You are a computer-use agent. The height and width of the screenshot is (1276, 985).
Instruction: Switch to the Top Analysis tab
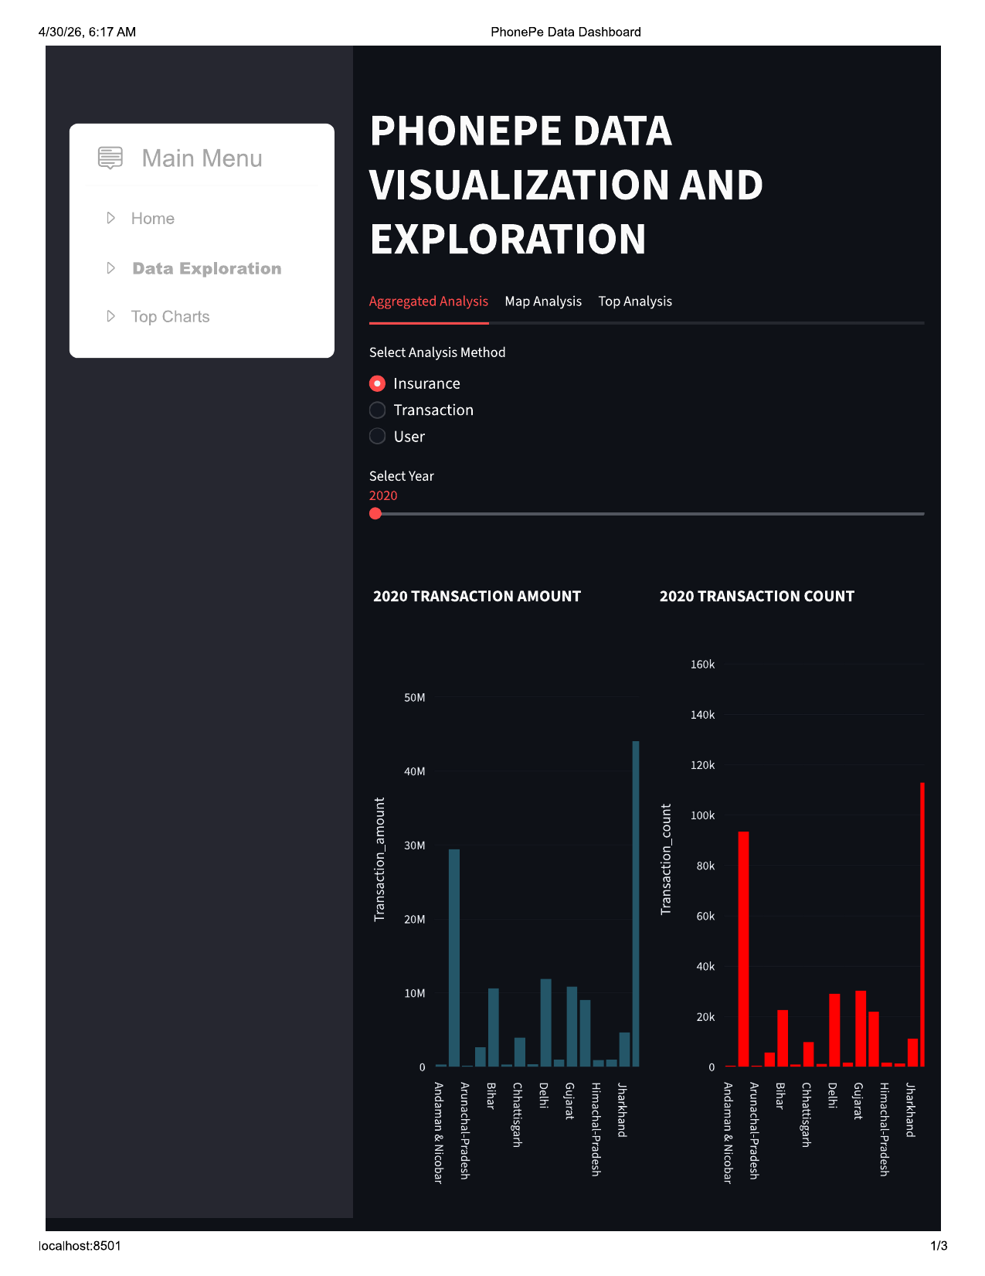pos(635,301)
